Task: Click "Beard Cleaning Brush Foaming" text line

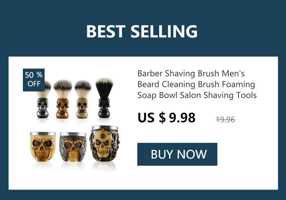Action: pyautogui.click(x=196, y=84)
